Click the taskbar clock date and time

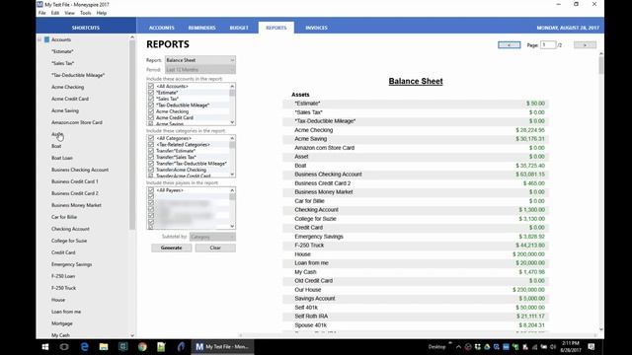click(x=571, y=346)
